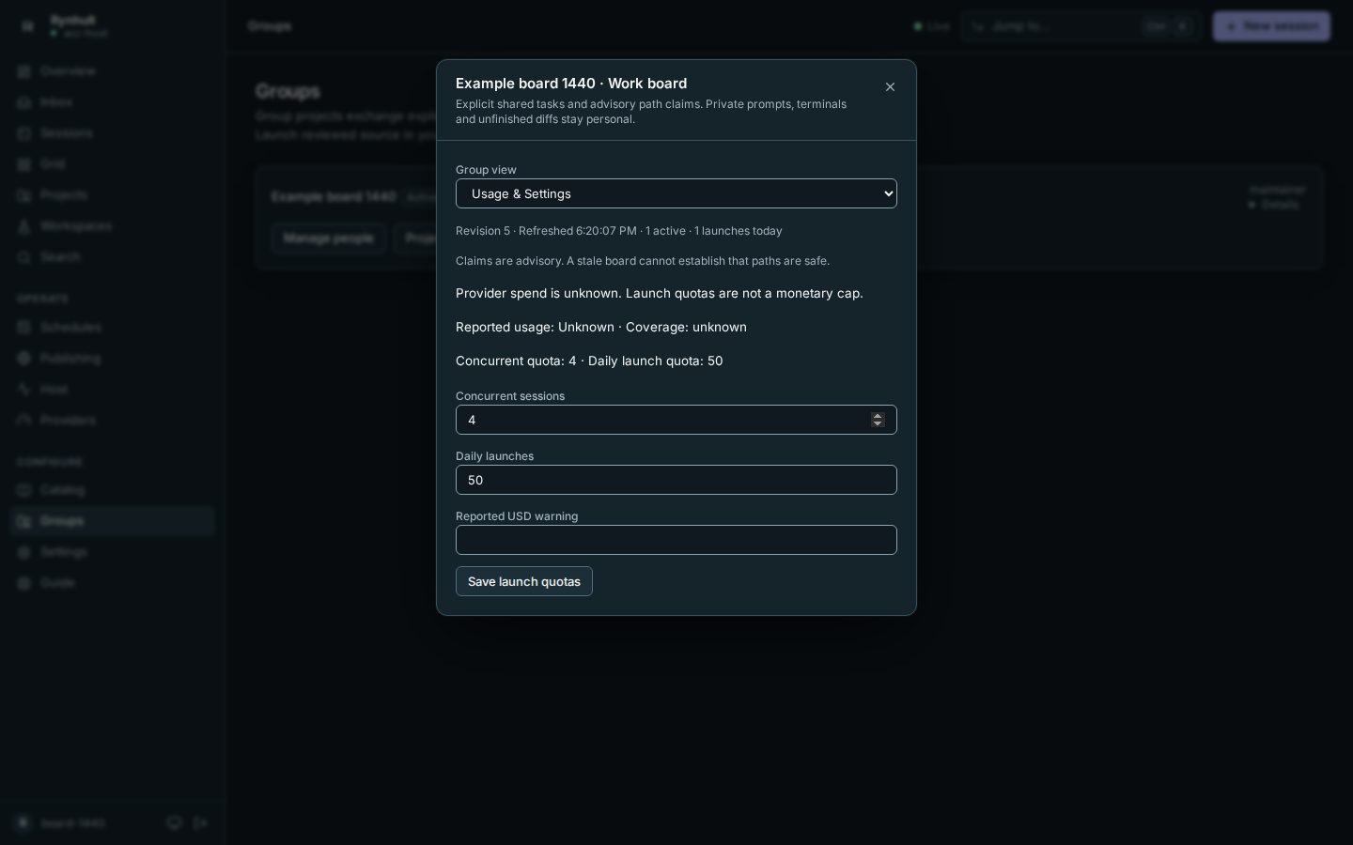Open the Inbox icon in sidebar
1353x845 pixels.
coord(24,102)
